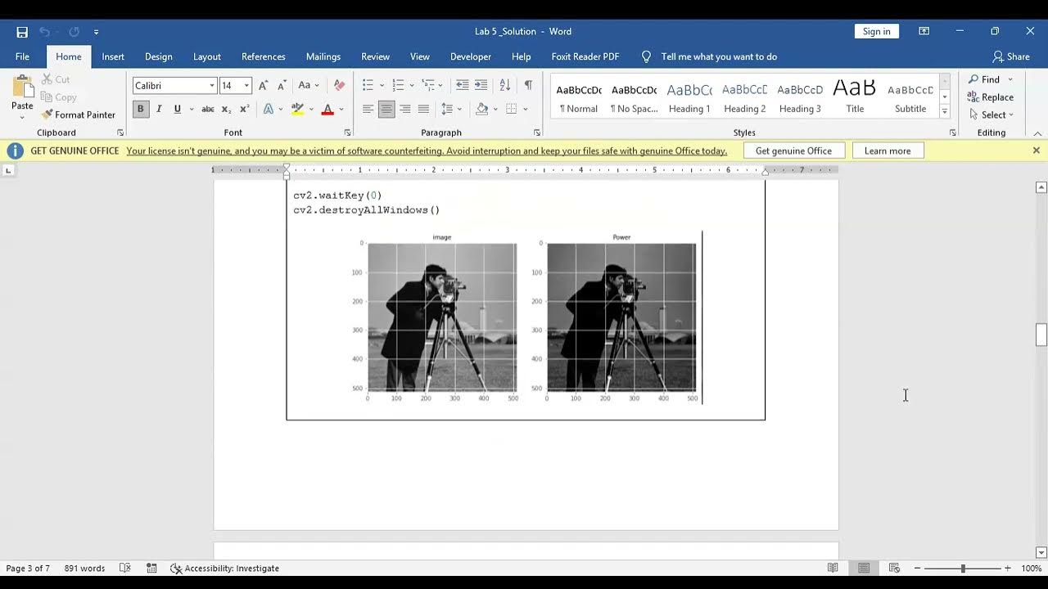Dismiss the genuine Office warning bar
The image size is (1048, 589).
[x=1036, y=151]
